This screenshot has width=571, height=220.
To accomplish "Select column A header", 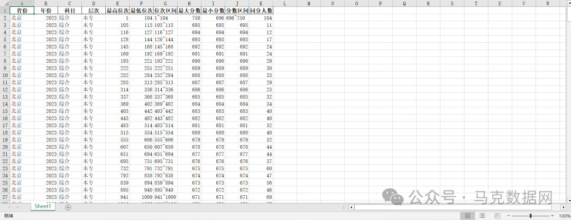I will [x=22, y=4].
